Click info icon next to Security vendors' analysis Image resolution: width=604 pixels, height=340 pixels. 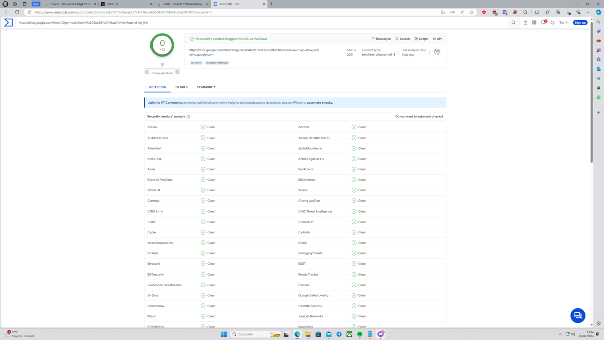pyautogui.click(x=188, y=116)
